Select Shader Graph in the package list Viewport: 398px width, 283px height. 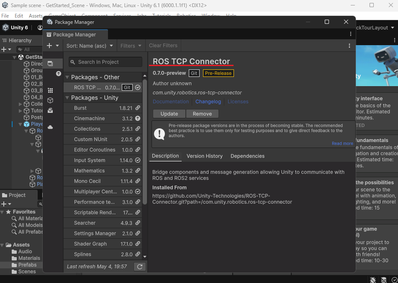point(90,244)
